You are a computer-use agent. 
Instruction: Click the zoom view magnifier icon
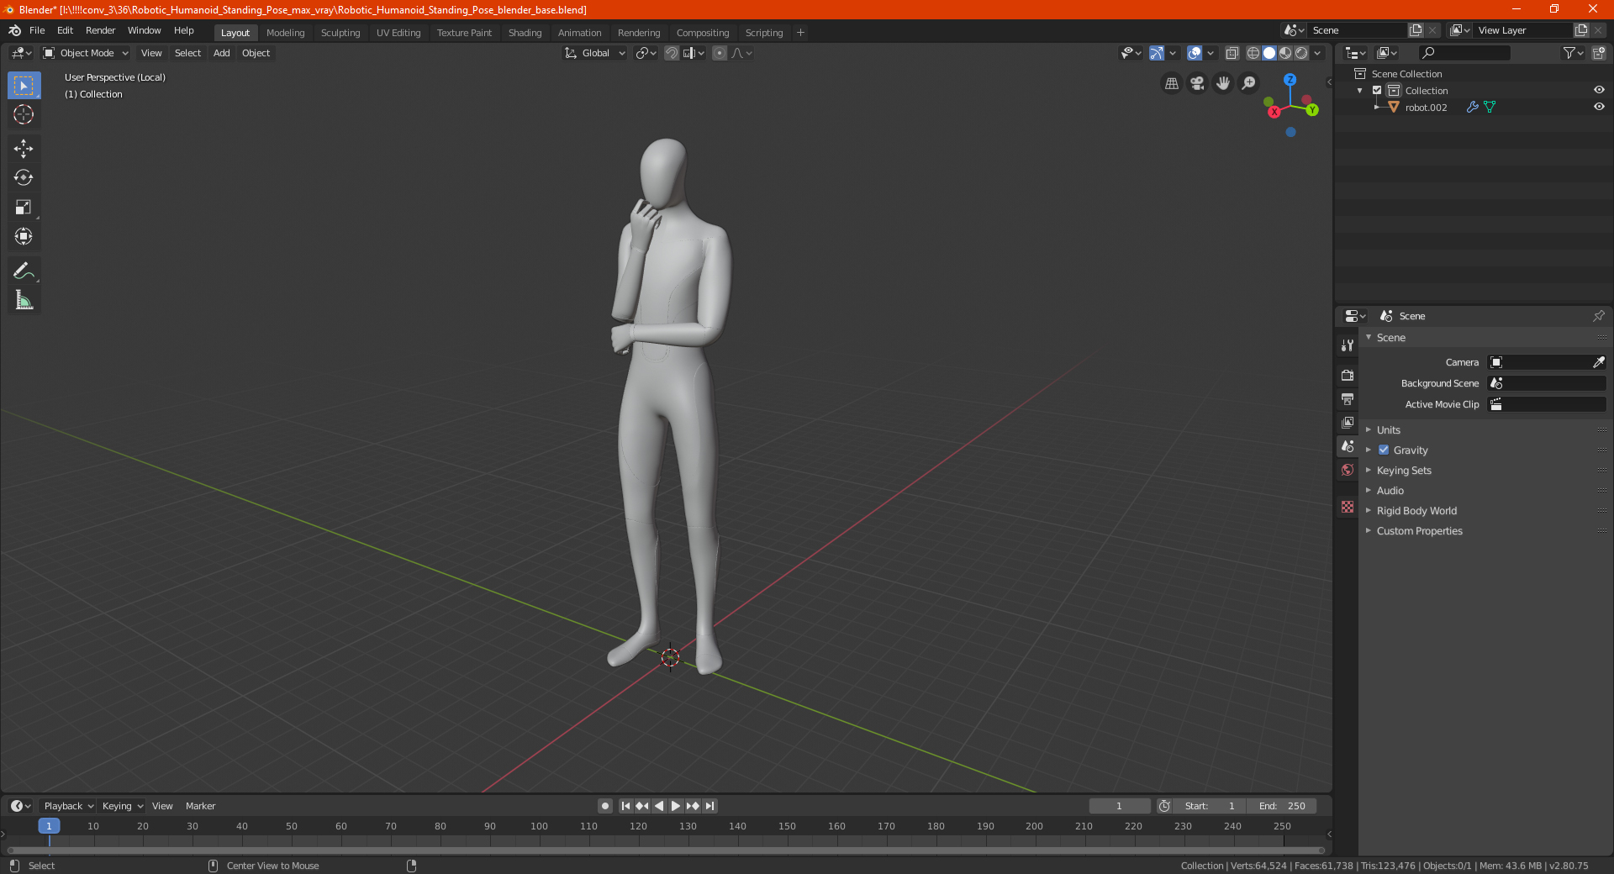(1249, 83)
